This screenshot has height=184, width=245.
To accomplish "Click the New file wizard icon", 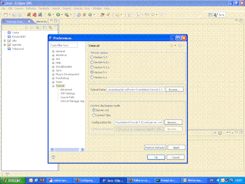I will pyautogui.click(x=6, y=15).
